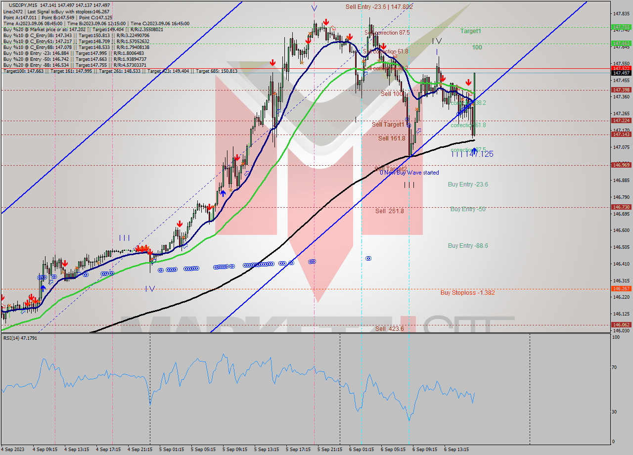
Task: Select the 'Buy Entry -88.6' label
Action: (468, 245)
